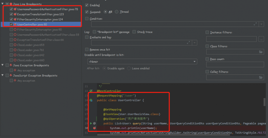
Task: Toggle JavaScript Exception Breakpoints group checkbox
Action: point(7,76)
